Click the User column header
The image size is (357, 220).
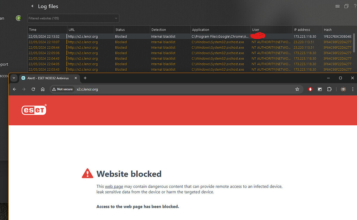271,30
